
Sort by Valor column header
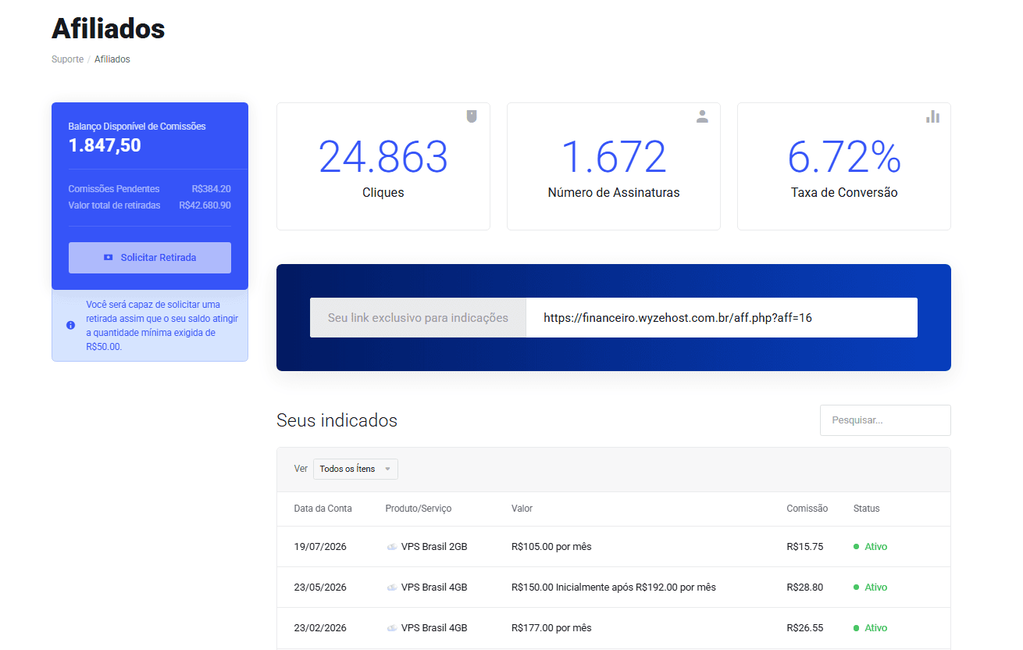pyautogui.click(x=522, y=509)
